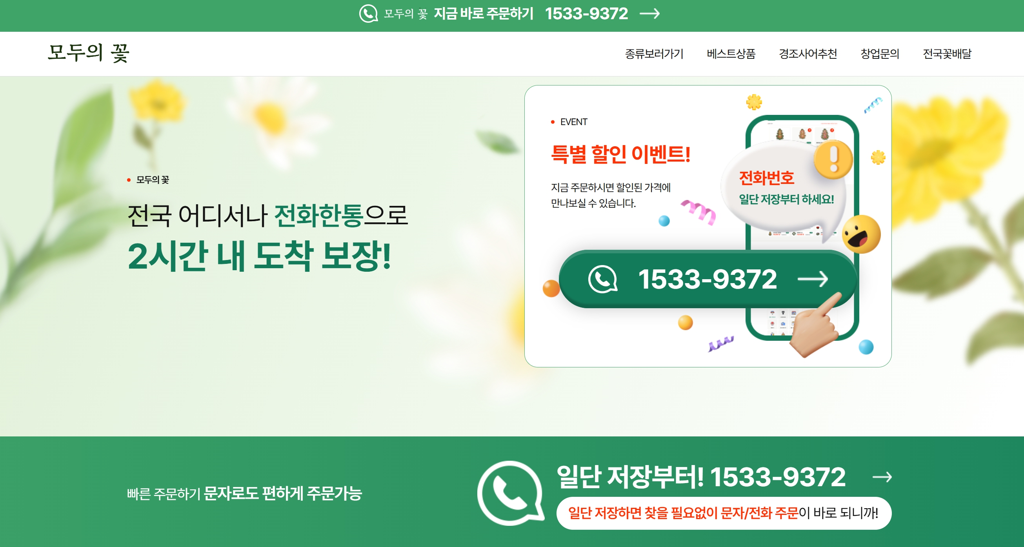
Task: Click the phone icon in top banner
Action: [x=368, y=13]
